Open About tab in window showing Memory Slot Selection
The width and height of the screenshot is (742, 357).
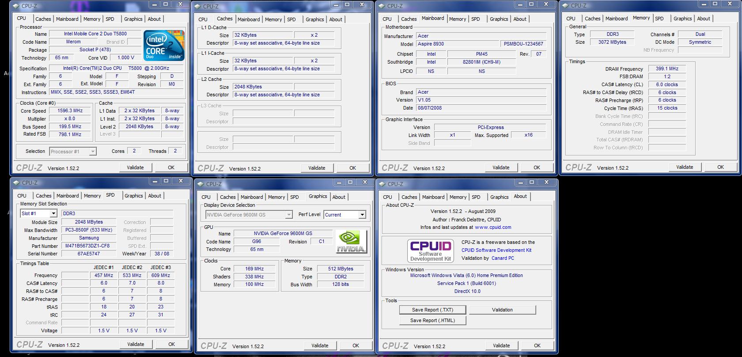coord(155,196)
